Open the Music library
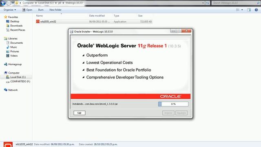Viewport: 261px width, 147px height. pyautogui.click(x=13, y=47)
